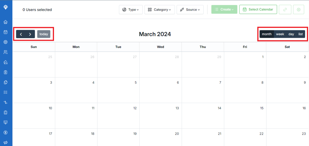Expand the Category filter dropdown
This screenshot has height=146, width=309.
tap(160, 10)
